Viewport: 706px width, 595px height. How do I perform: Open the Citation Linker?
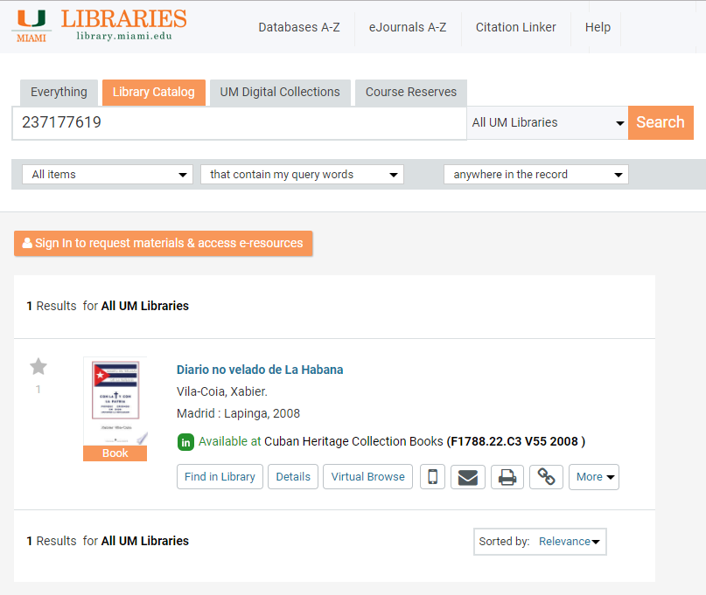(516, 27)
